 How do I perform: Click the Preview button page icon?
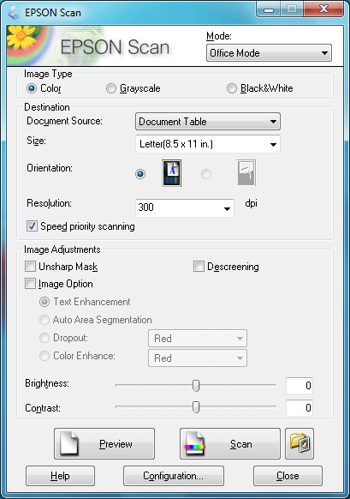(x=69, y=443)
